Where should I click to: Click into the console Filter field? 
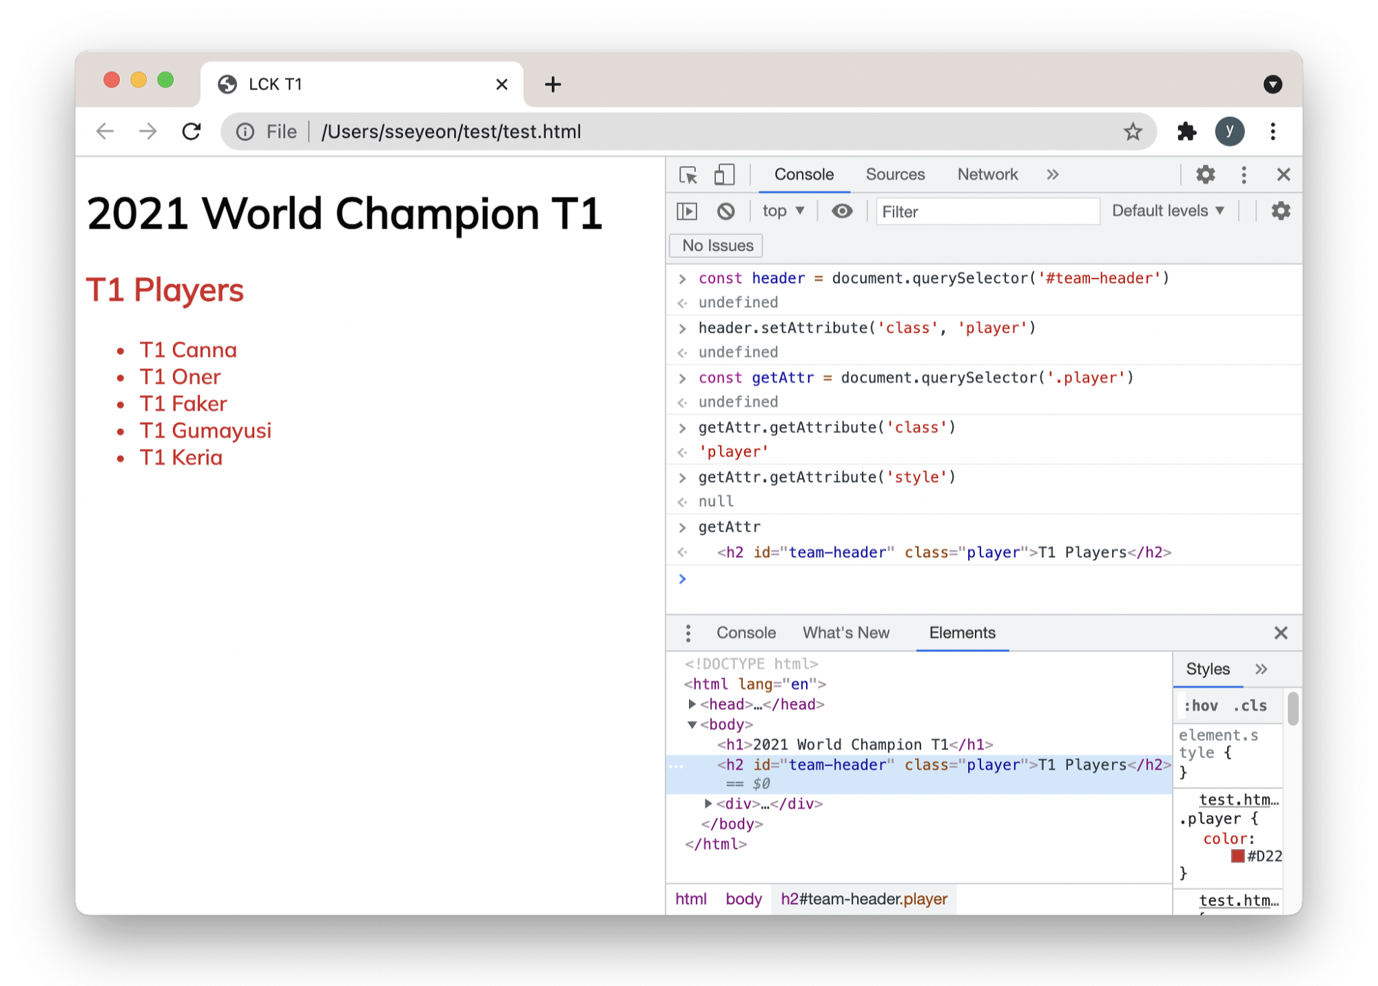pos(987,211)
